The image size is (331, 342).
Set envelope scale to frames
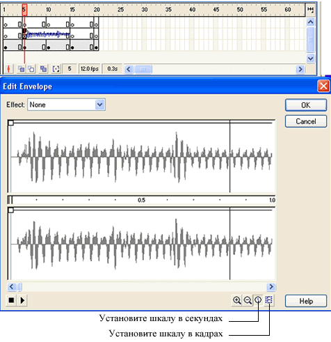(x=269, y=300)
